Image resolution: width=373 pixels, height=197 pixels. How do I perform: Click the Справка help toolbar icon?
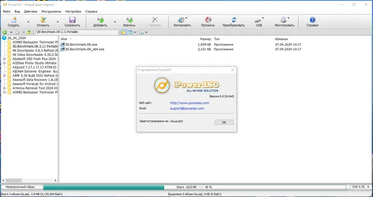pos(312,20)
